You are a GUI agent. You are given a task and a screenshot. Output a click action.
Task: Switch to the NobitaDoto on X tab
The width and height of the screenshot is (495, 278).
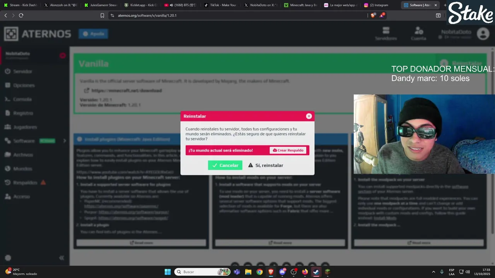(x=261, y=5)
